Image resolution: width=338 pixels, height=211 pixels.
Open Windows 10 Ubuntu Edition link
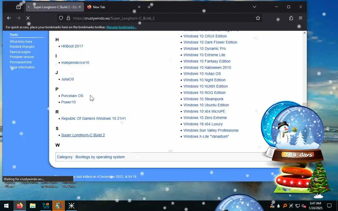[206, 105]
